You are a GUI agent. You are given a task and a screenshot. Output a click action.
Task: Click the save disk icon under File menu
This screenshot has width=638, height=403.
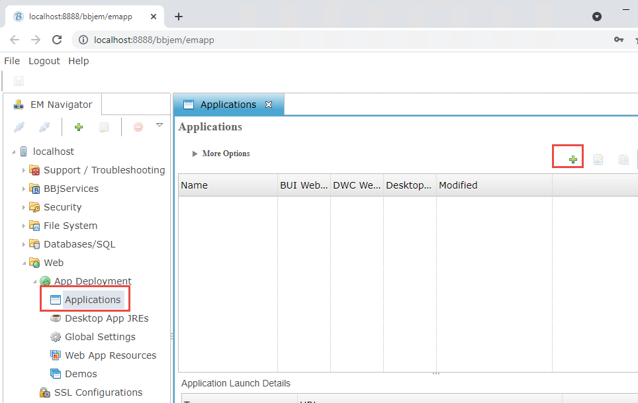[x=19, y=81]
